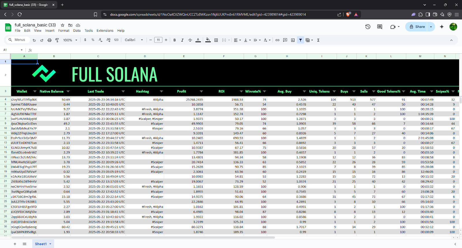The height and width of the screenshot is (248, 462).
Task: Toggle bold formatting
Action: [x=175, y=40]
